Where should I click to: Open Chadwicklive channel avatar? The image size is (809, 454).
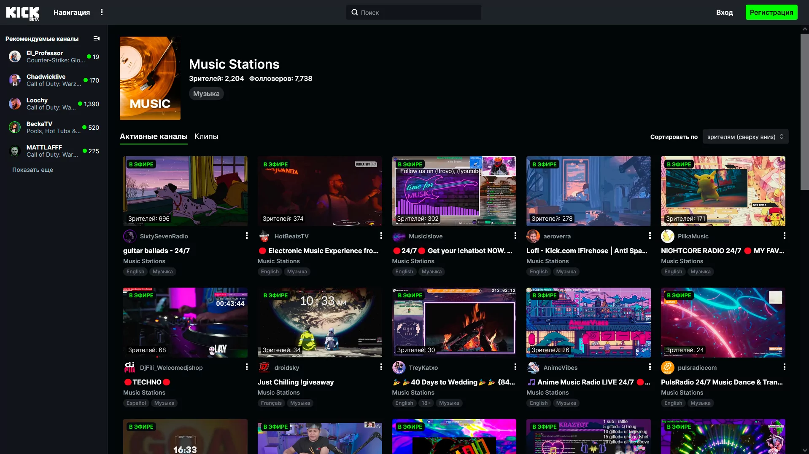15,80
